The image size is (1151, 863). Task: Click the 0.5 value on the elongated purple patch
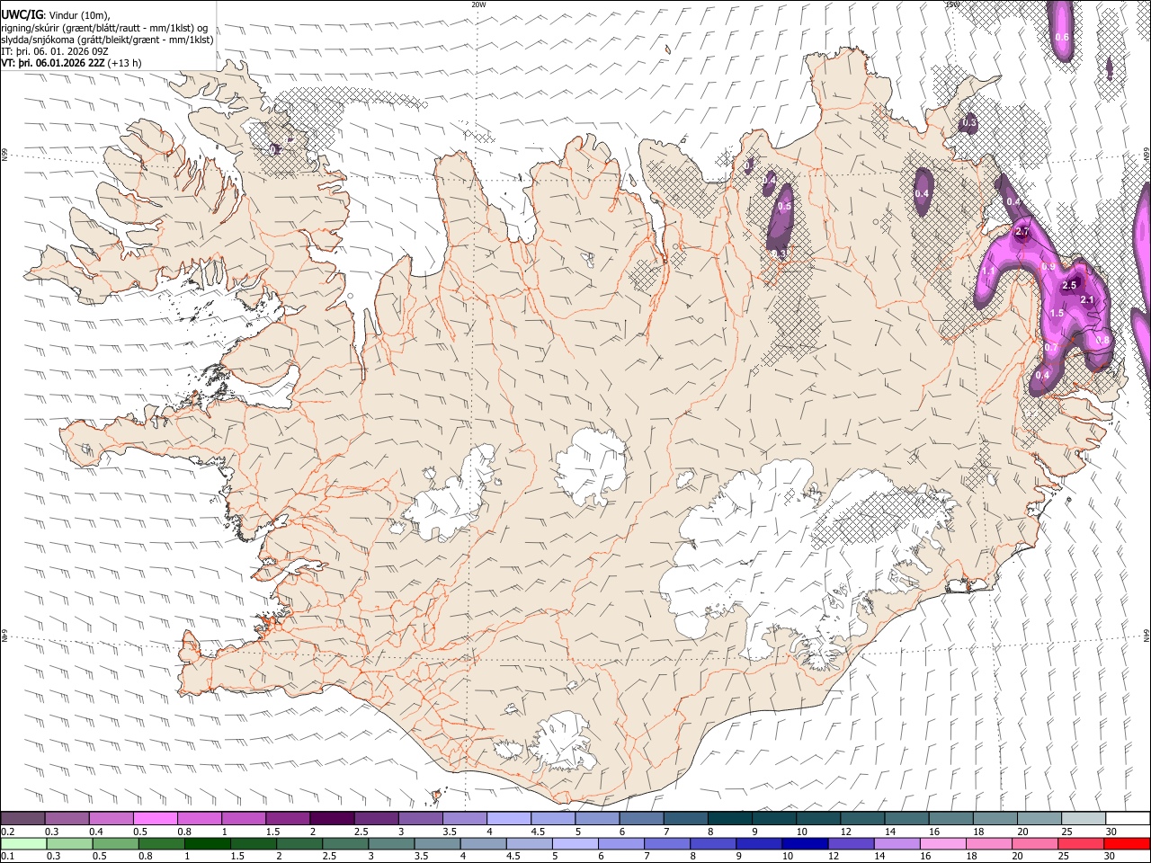(x=784, y=207)
